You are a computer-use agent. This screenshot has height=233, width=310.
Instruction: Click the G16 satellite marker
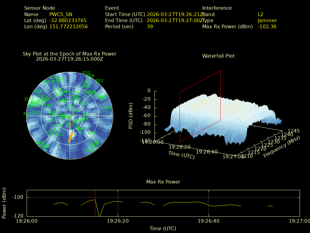pos(35,116)
